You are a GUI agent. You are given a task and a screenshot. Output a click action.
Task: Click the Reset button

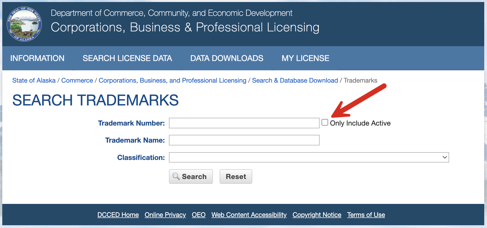coord(236,177)
